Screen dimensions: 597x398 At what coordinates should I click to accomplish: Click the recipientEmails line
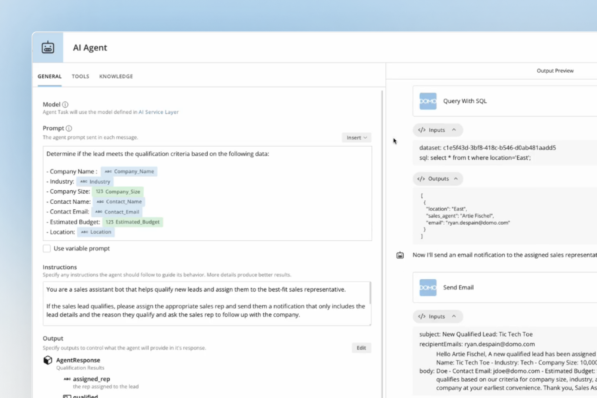click(477, 344)
